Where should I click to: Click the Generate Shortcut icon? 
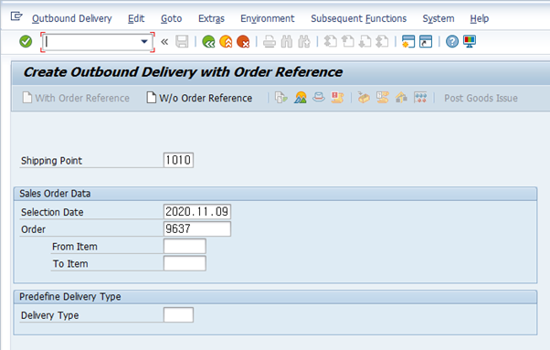click(x=426, y=42)
